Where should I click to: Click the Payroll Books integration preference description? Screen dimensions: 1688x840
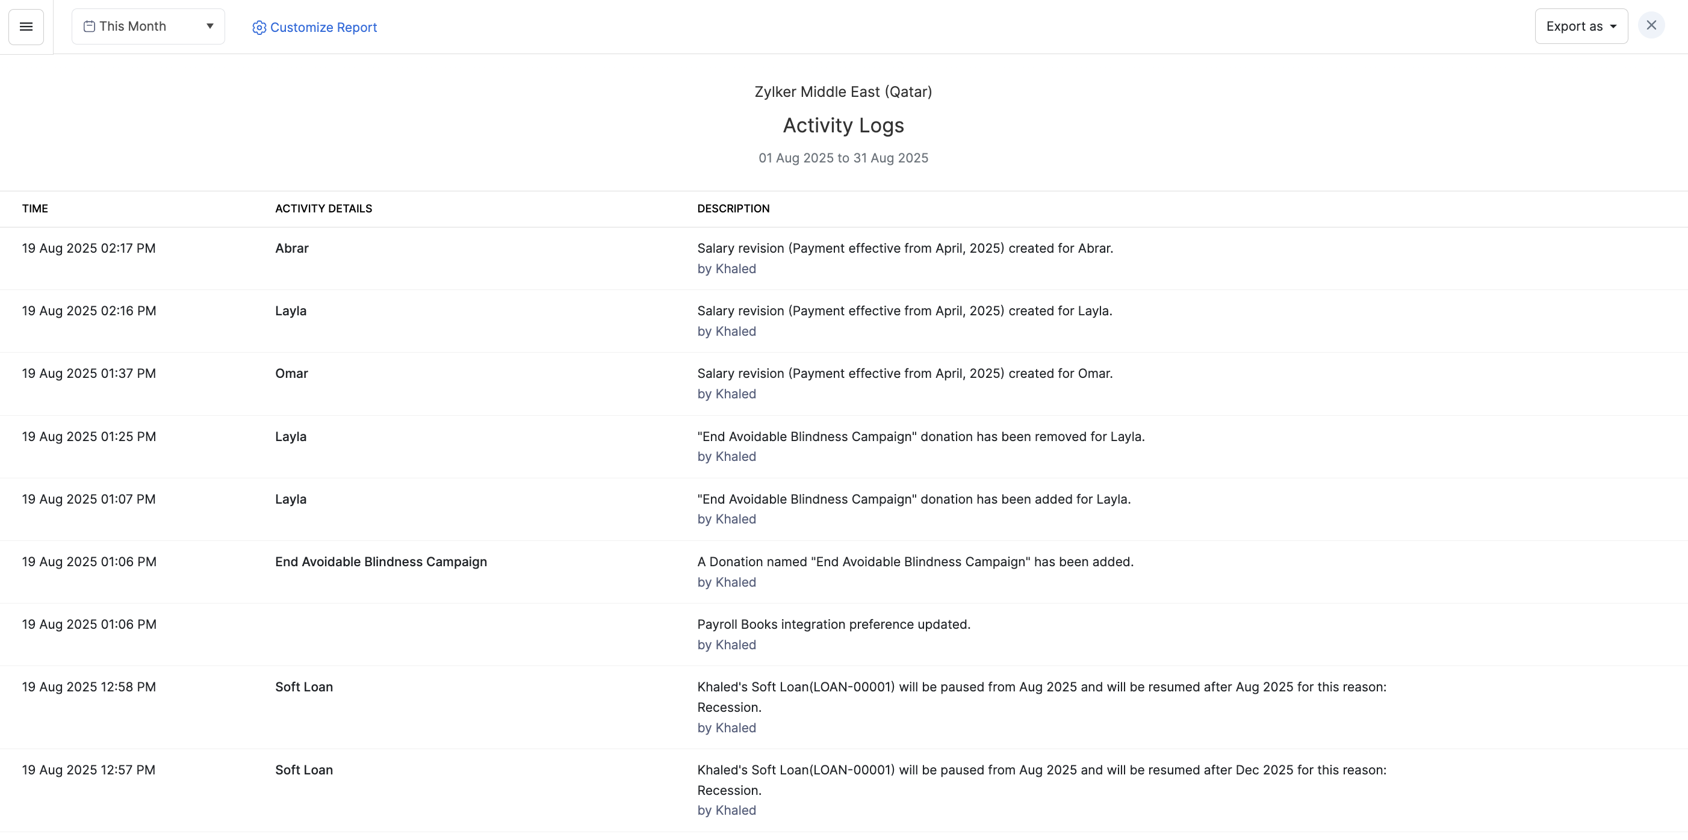pyautogui.click(x=833, y=625)
